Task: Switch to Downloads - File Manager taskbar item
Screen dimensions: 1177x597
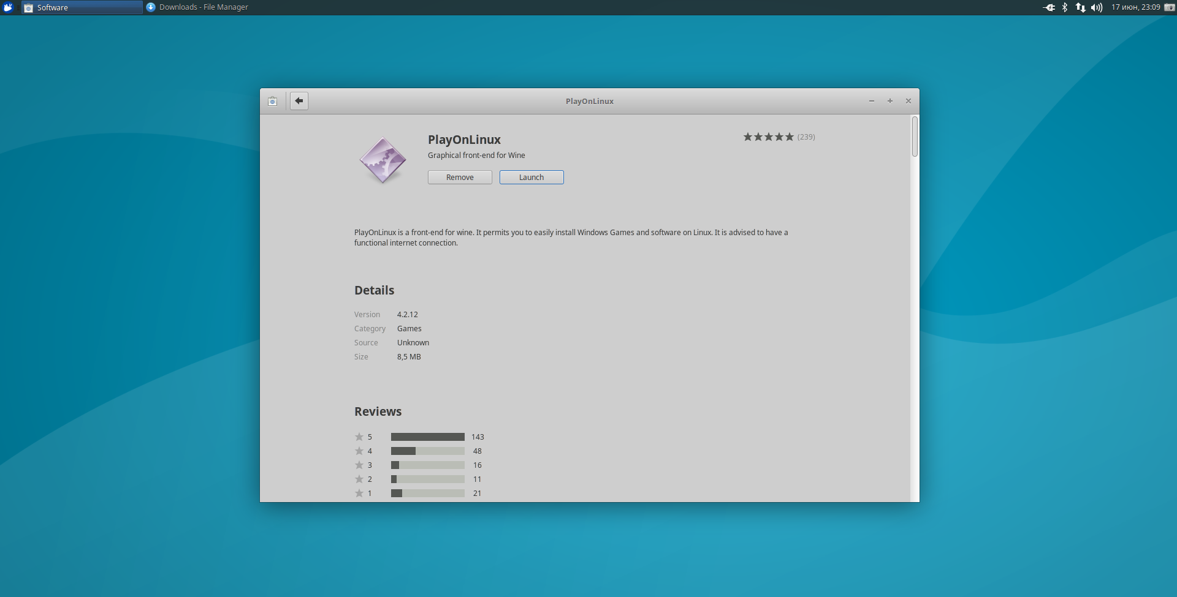Action: pyautogui.click(x=197, y=7)
